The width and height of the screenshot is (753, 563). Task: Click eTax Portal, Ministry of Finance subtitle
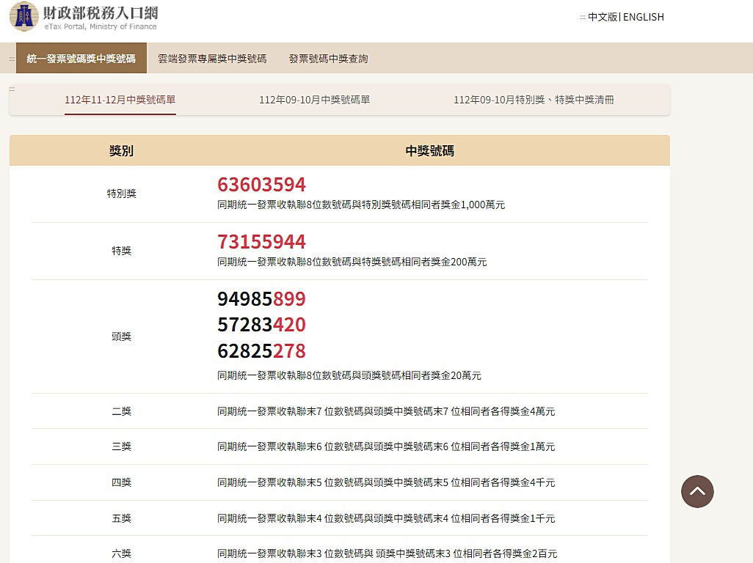pyautogui.click(x=101, y=27)
